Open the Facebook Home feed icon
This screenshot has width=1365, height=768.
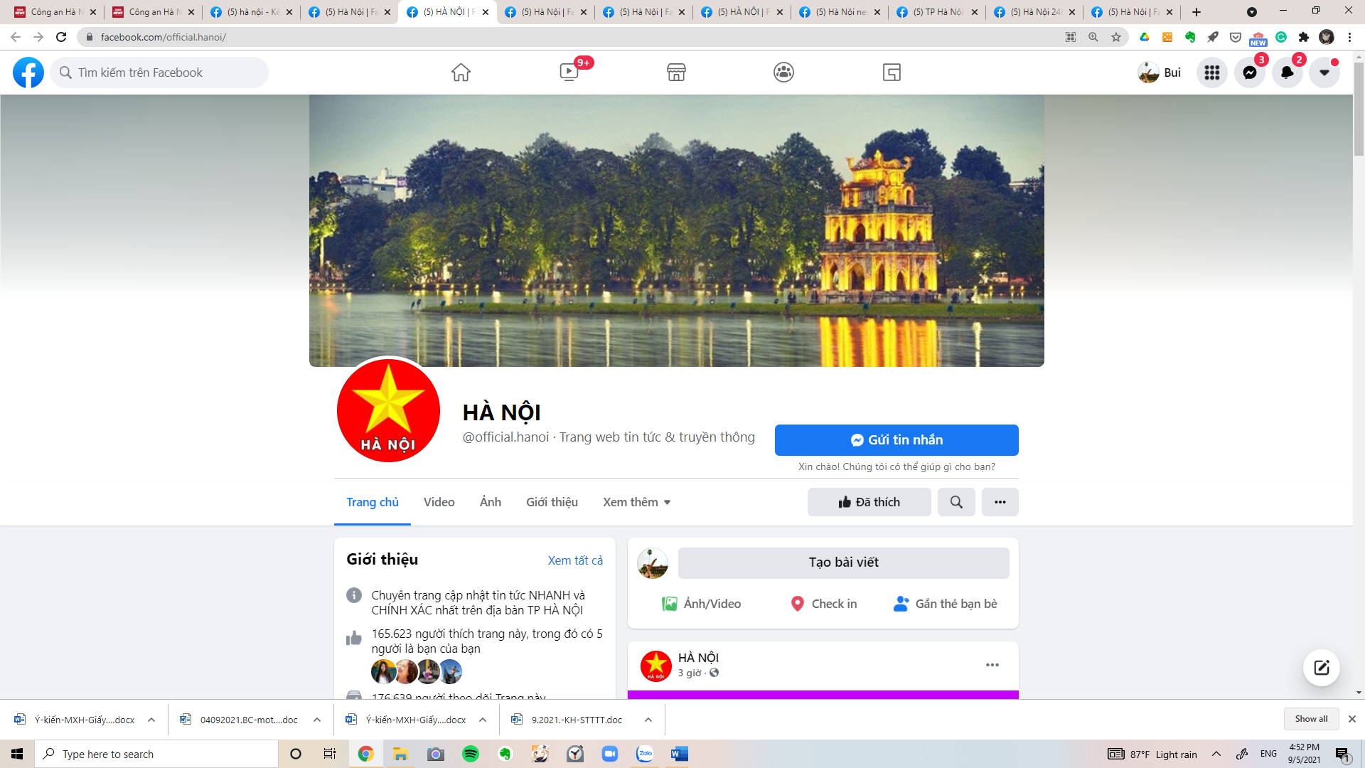click(461, 73)
